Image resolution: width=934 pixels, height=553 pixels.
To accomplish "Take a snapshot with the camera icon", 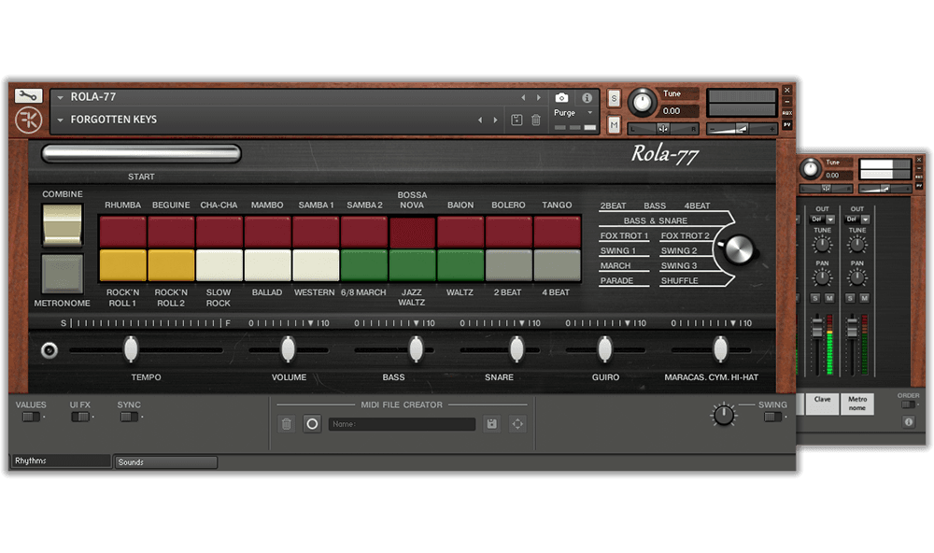I will click(x=561, y=98).
